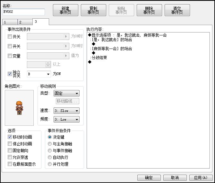Select the 与主角接触 trigger radio button
Screen dimensions: 215x183
pyautogui.click(x=50, y=144)
